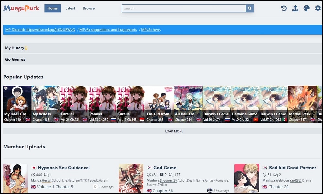Open My Dad Is To... Chapter 140 cover
The width and height of the screenshot is (323, 194).
click(17, 104)
